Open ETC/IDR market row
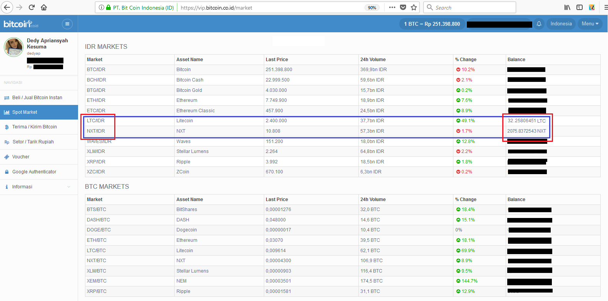 (342, 111)
